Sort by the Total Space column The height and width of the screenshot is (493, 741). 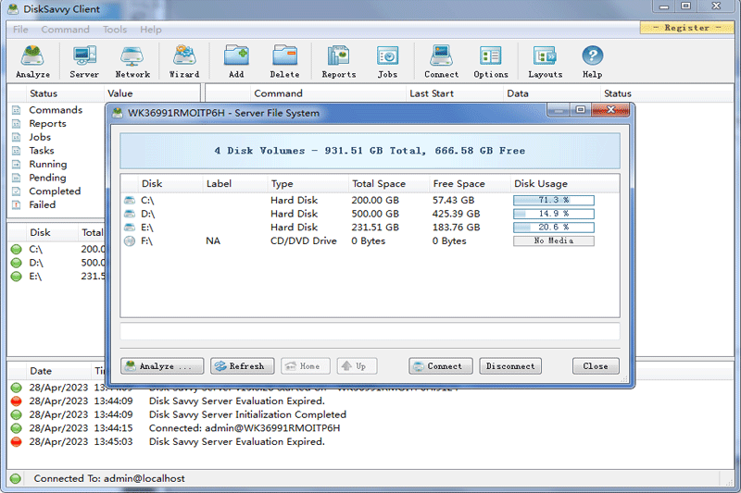(x=388, y=183)
